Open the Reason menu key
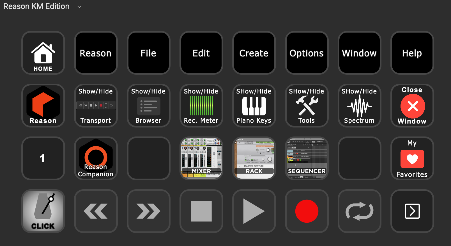Viewport: 451px width, 246px height. point(96,53)
